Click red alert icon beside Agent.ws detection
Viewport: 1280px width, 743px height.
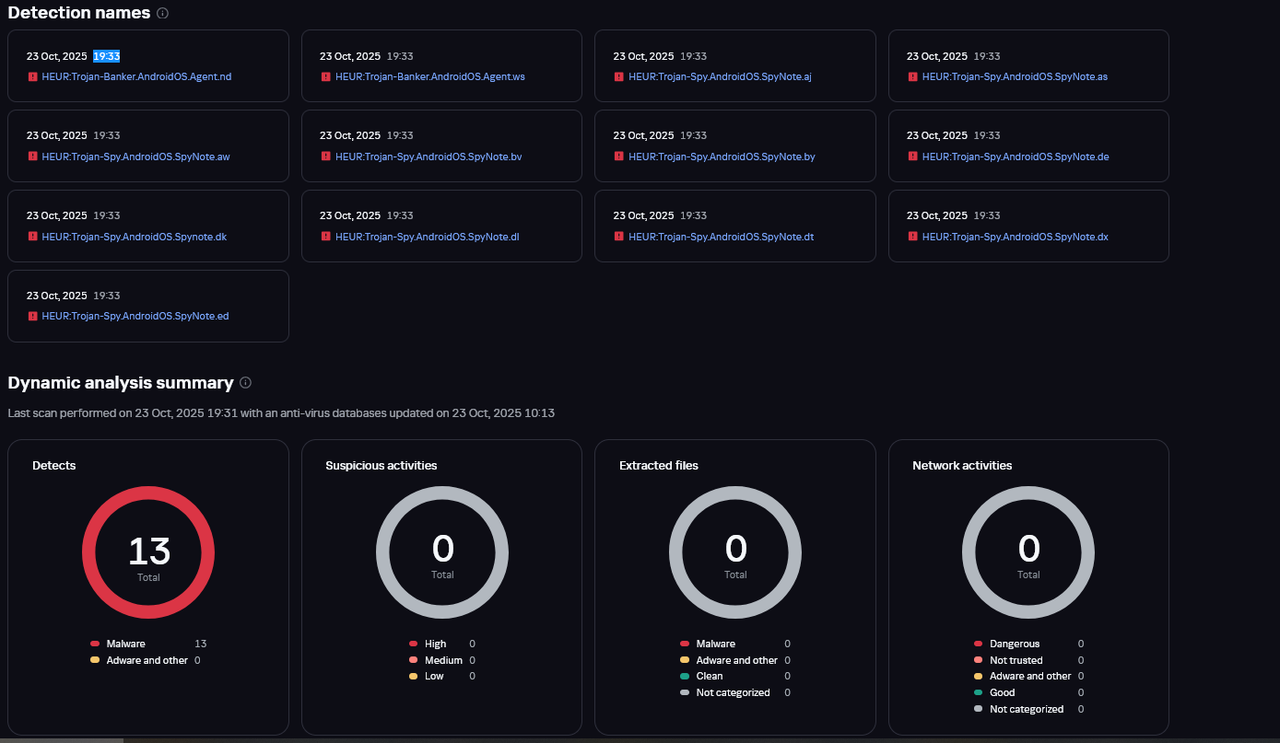325,77
